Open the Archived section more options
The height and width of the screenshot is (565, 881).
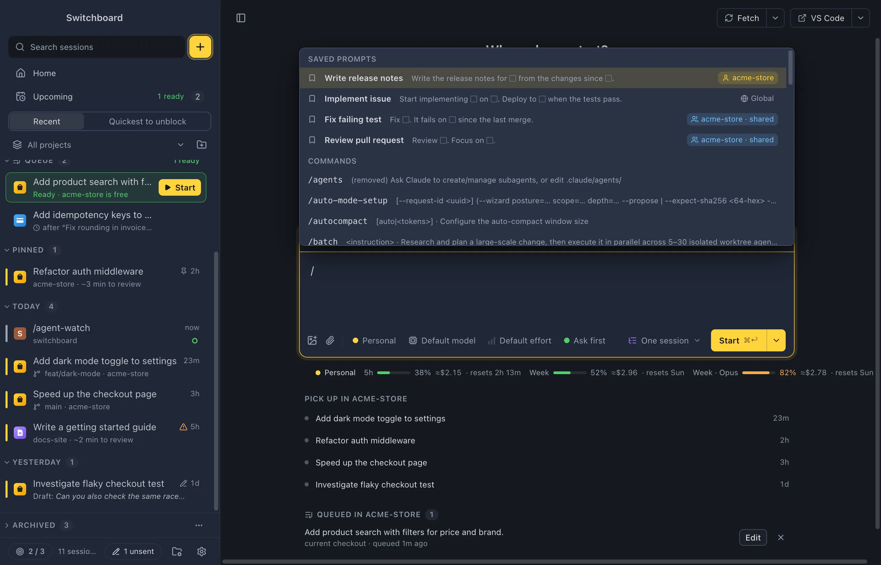199,525
